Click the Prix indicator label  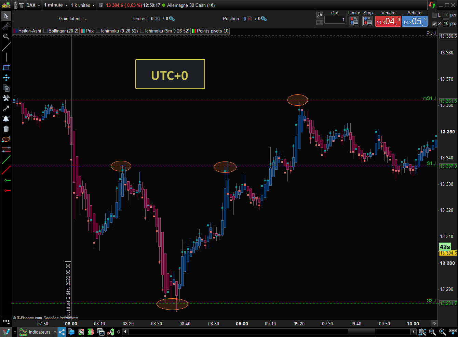pyautogui.click(x=90, y=31)
